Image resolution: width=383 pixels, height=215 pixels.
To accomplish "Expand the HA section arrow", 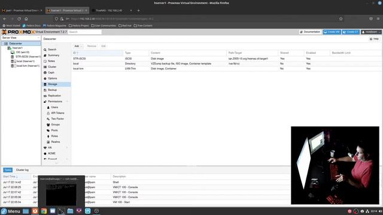I will point(67,148).
